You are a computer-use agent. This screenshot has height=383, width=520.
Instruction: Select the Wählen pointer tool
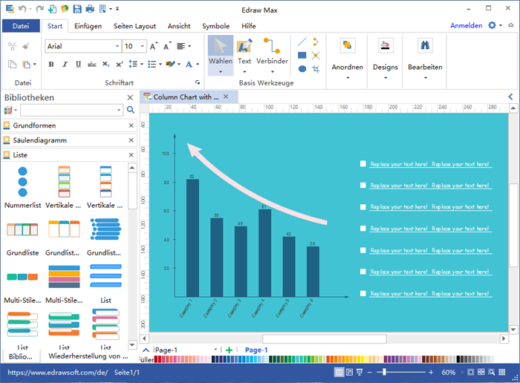tap(220, 50)
